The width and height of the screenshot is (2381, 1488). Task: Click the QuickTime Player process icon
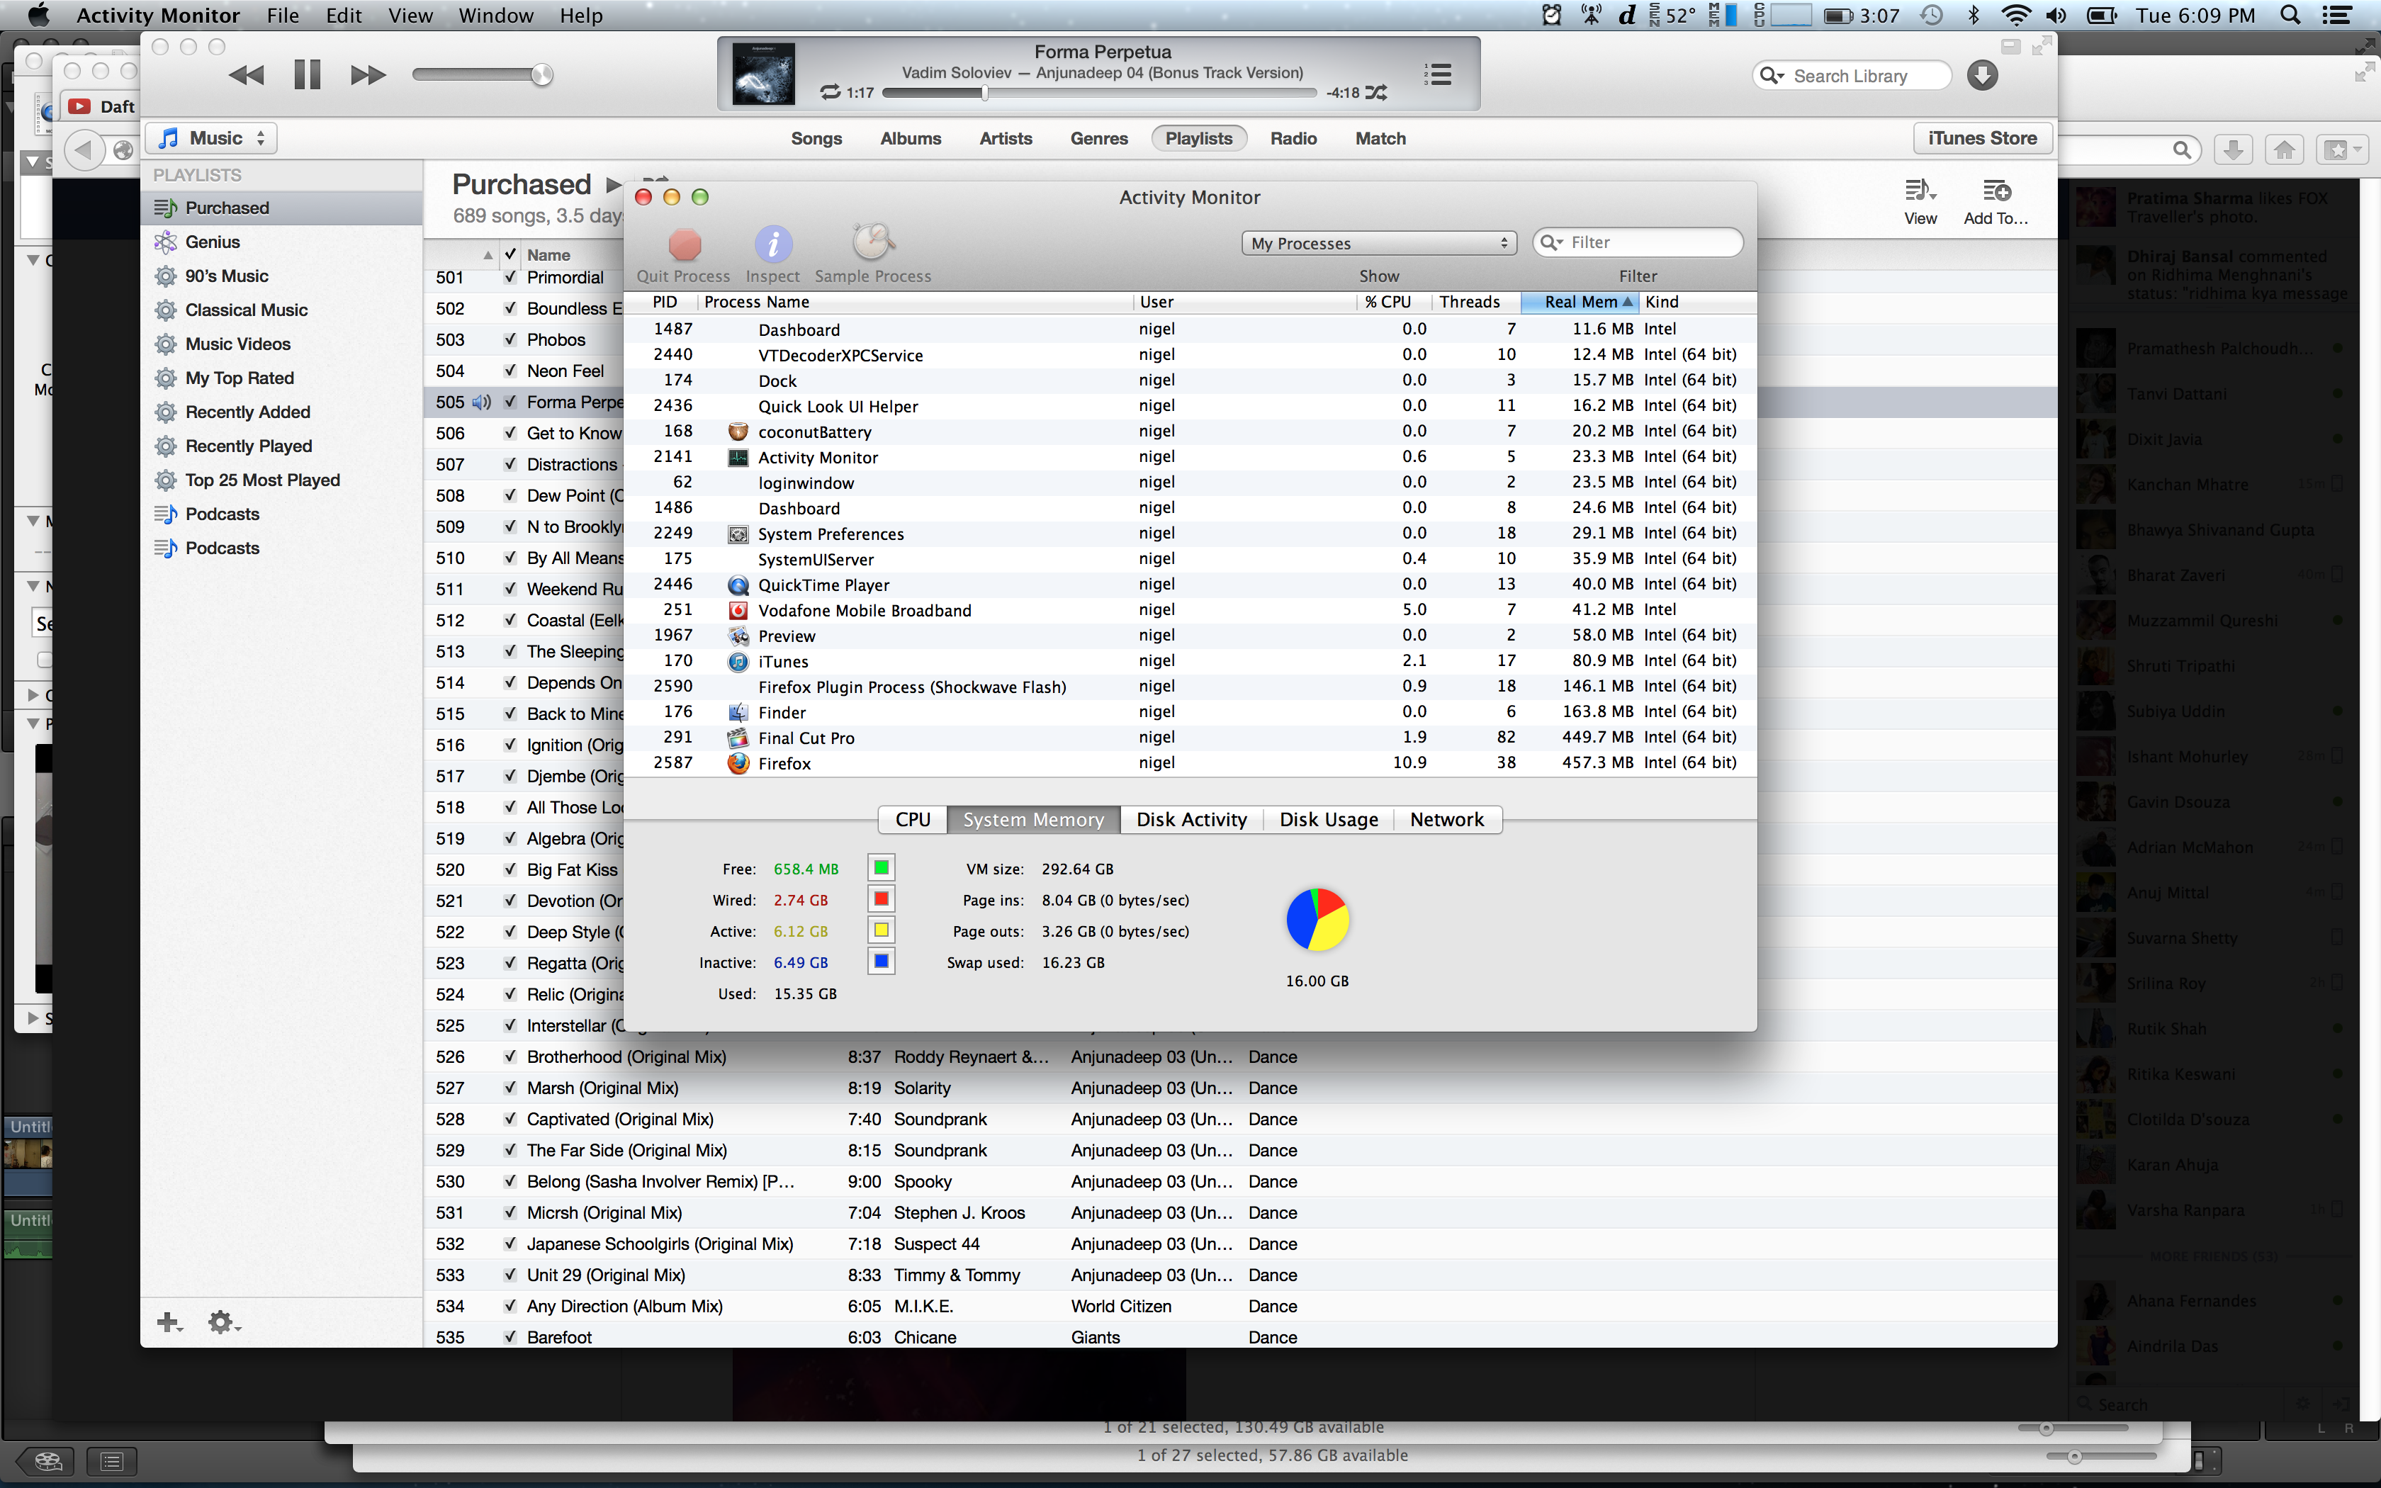click(x=738, y=585)
